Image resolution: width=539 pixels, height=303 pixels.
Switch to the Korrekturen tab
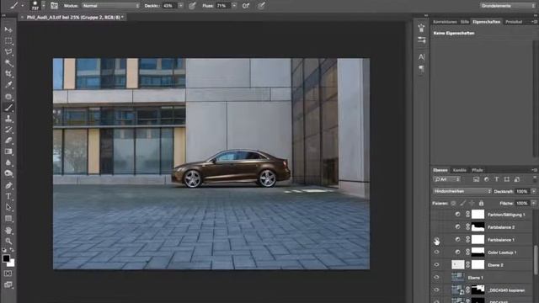(445, 22)
